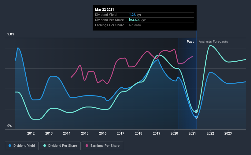This screenshot has width=251, height=155.
Task: Click the 2012 year on the x-axis
Action: [x=31, y=133]
